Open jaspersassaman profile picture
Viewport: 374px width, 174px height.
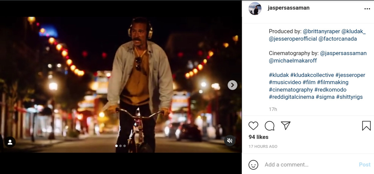pyautogui.click(x=255, y=8)
